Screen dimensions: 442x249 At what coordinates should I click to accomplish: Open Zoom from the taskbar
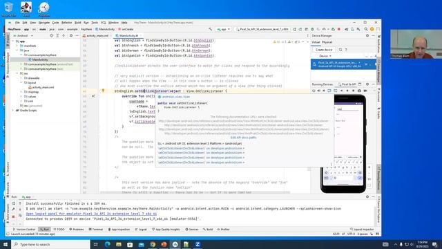pos(198,244)
